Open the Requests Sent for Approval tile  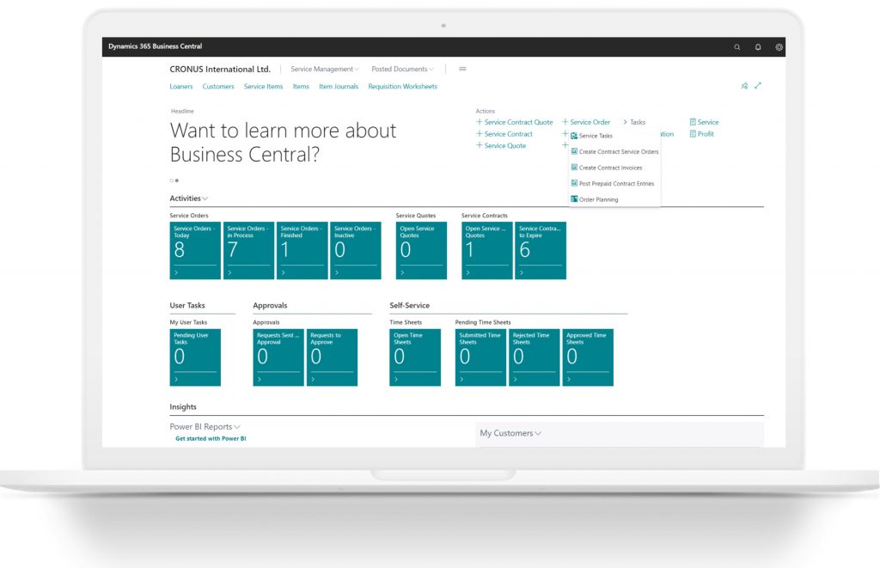coord(278,357)
